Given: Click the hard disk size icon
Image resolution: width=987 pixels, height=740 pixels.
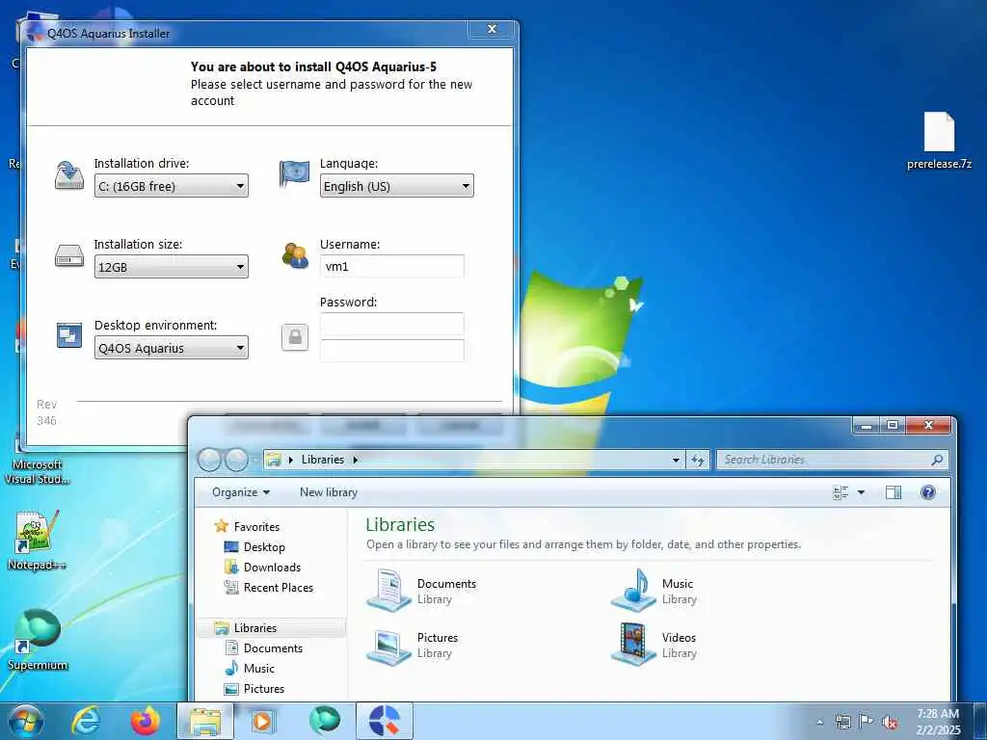Looking at the screenshot, I should [69, 255].
